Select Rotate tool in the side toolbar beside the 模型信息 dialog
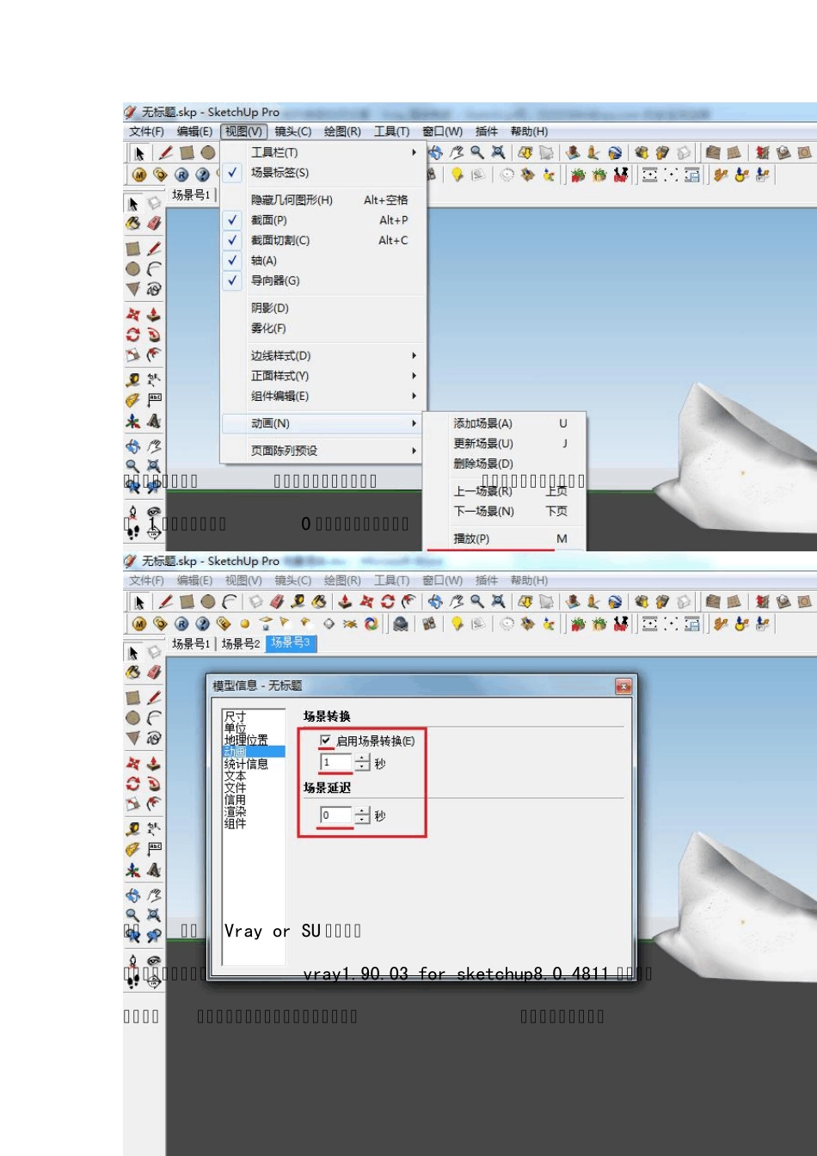Image resolution: width=817 pixels, height=1156 pixels. pos(133,784)
